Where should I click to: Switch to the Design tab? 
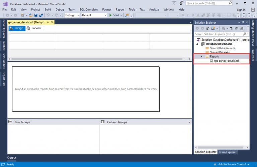(x=17, y=28)
